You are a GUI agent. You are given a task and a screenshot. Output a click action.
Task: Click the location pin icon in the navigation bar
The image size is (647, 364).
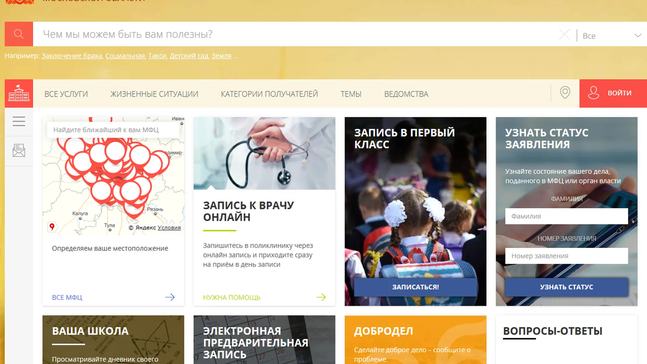pos(565,92)
